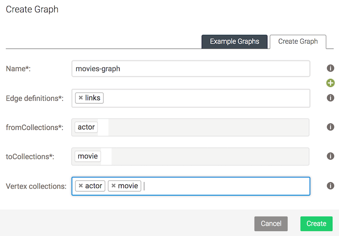The height and width of the screenshot is (236, 339).
Task: Click the Name* label
Action: click(18, 69)
